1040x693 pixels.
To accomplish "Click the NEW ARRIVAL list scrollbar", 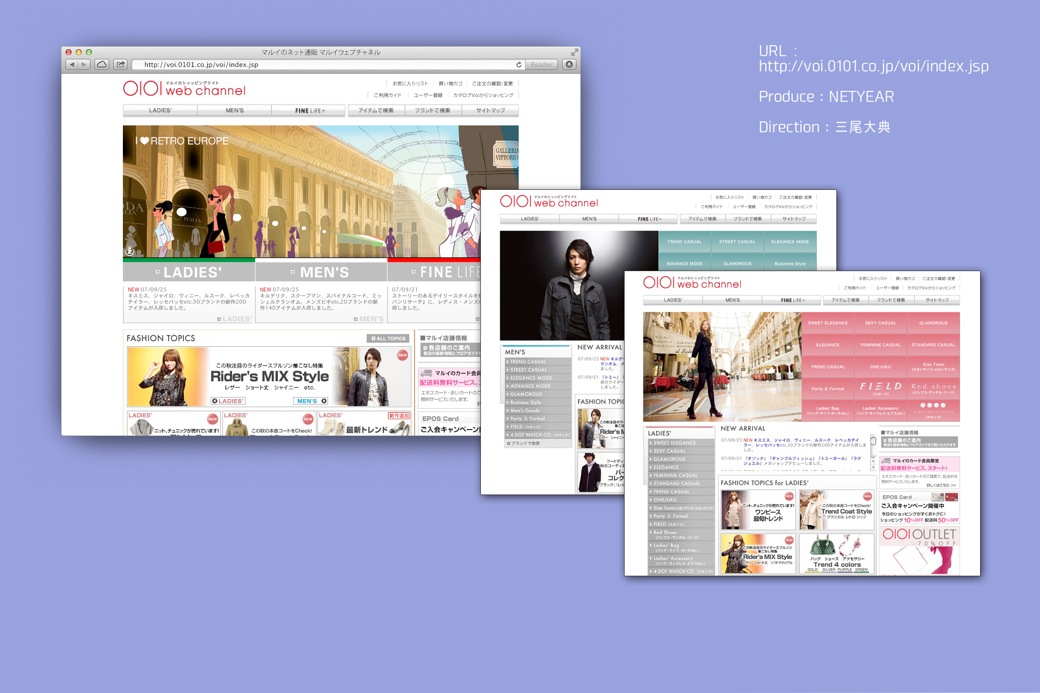I will click(x=873, y=447).
